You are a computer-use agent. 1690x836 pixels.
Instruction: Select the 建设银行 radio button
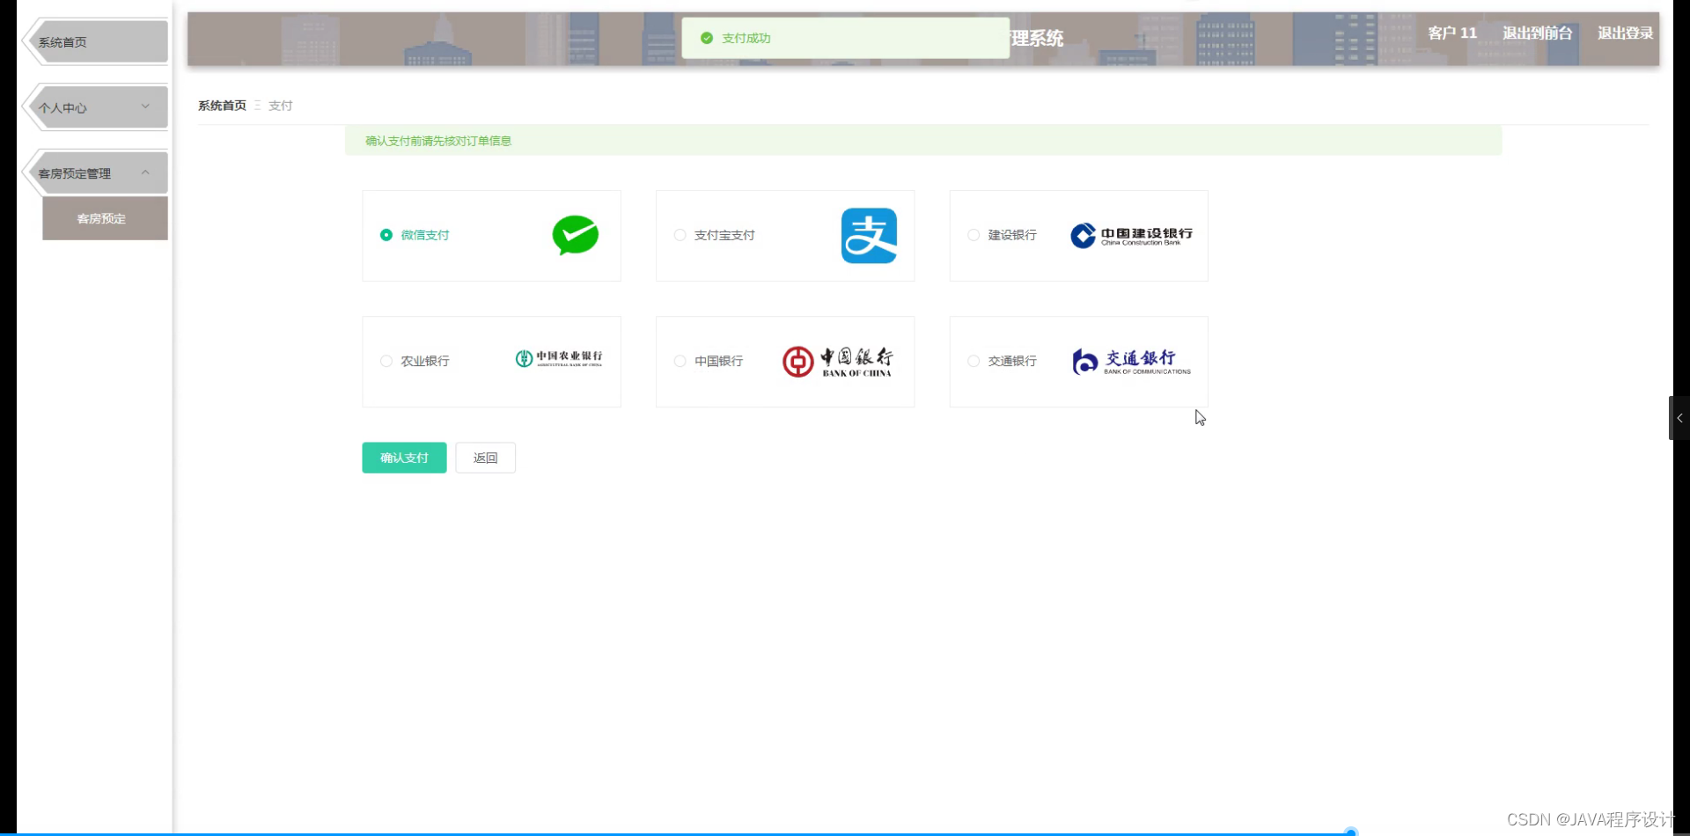click(x=974, y=235)
